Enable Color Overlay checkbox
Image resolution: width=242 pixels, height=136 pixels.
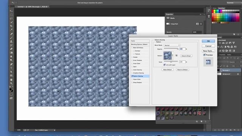click(x=132, y=70)
